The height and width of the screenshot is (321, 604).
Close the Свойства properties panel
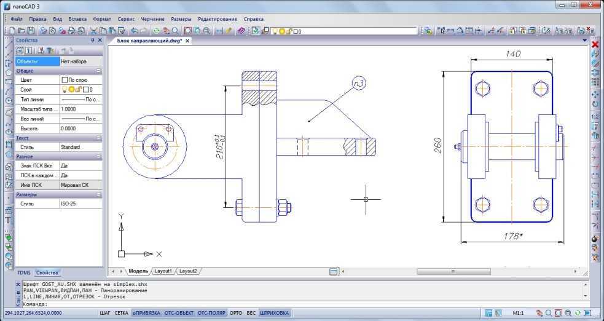101,40
